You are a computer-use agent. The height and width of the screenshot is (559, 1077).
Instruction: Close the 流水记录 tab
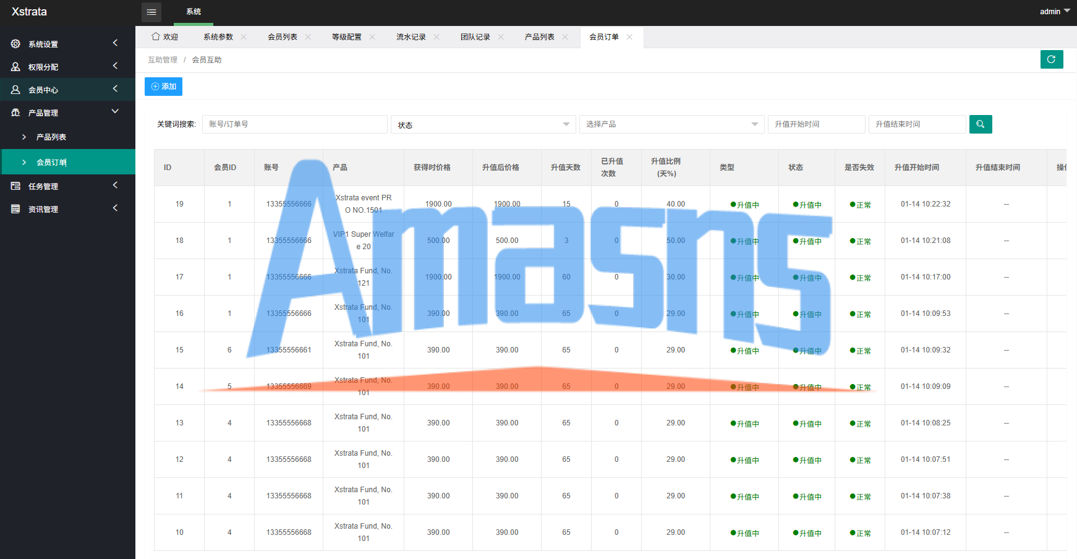(x=436, y=37)
